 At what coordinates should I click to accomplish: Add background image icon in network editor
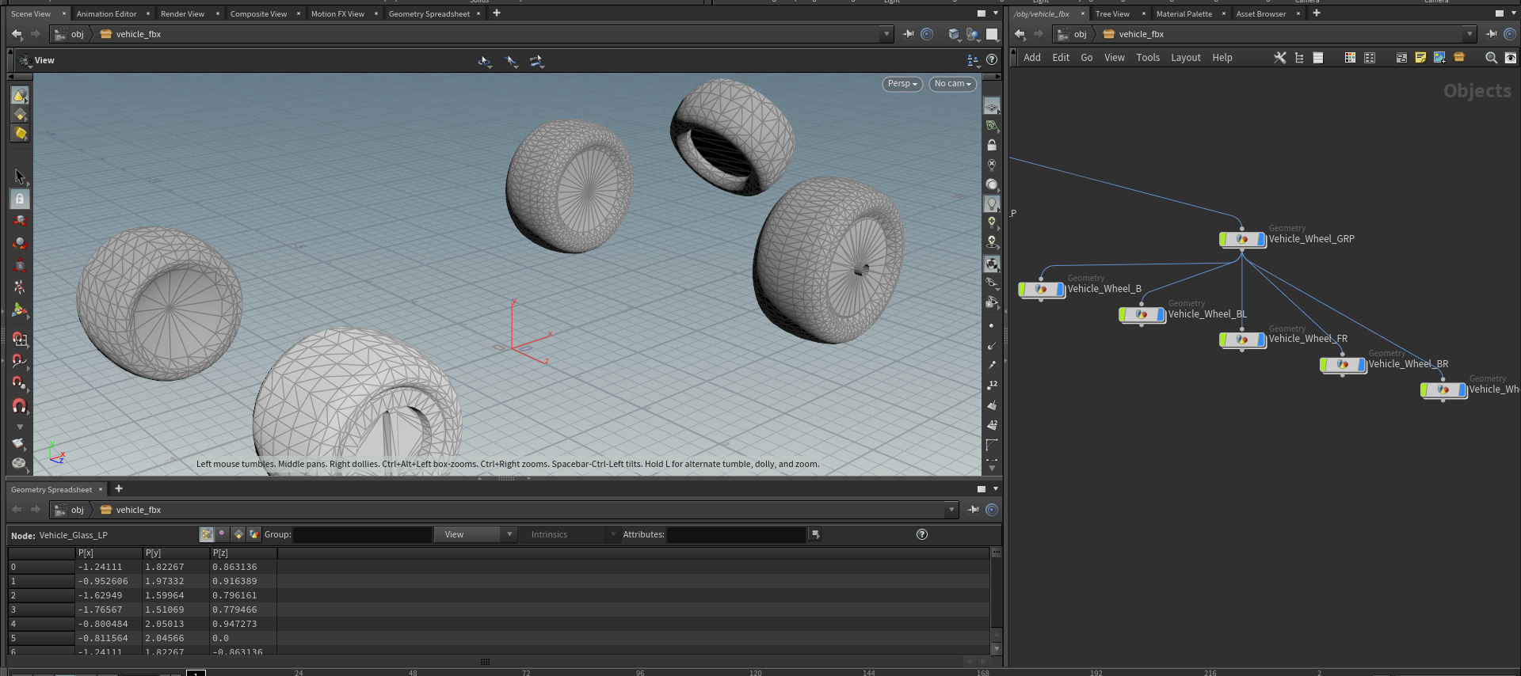pos(1439,58)
